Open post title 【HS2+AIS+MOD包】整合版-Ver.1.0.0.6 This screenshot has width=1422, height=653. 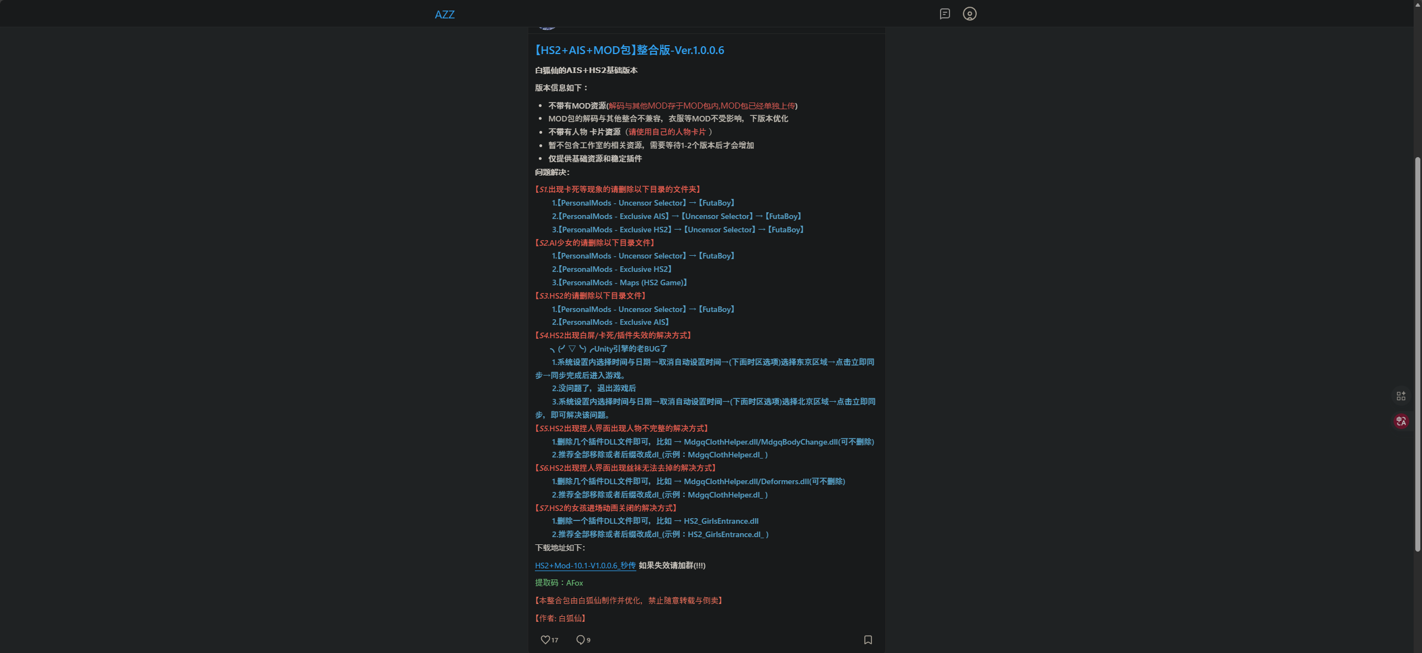click(x=629, y=50)
